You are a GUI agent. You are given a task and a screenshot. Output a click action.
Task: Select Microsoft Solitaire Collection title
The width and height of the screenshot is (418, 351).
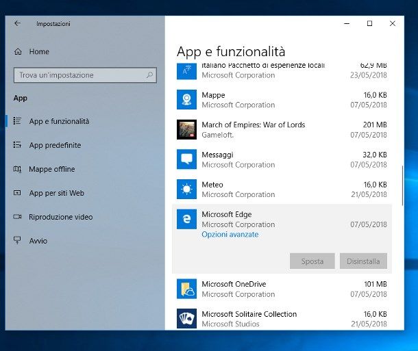click(249, 314)
